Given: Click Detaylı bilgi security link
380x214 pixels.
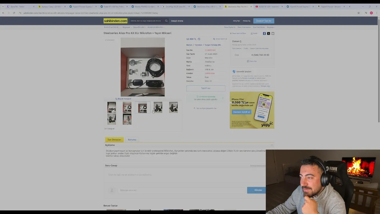Looking at the screenshot, I should pos(265,86).
